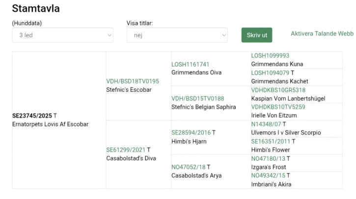Select NO49342/15 for Imbriani's Akira
356x199 pixels.
point(268,176)
